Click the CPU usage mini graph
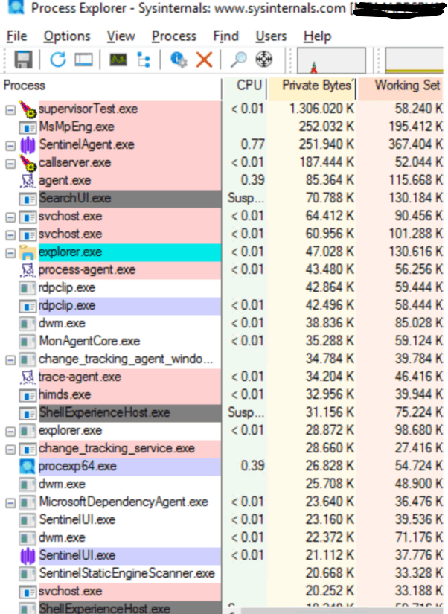The image size is (448, 614). pos(331,60)
